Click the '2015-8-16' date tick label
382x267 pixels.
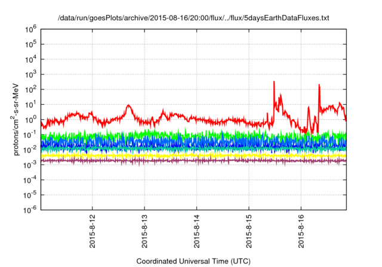(x=301, y=231)
